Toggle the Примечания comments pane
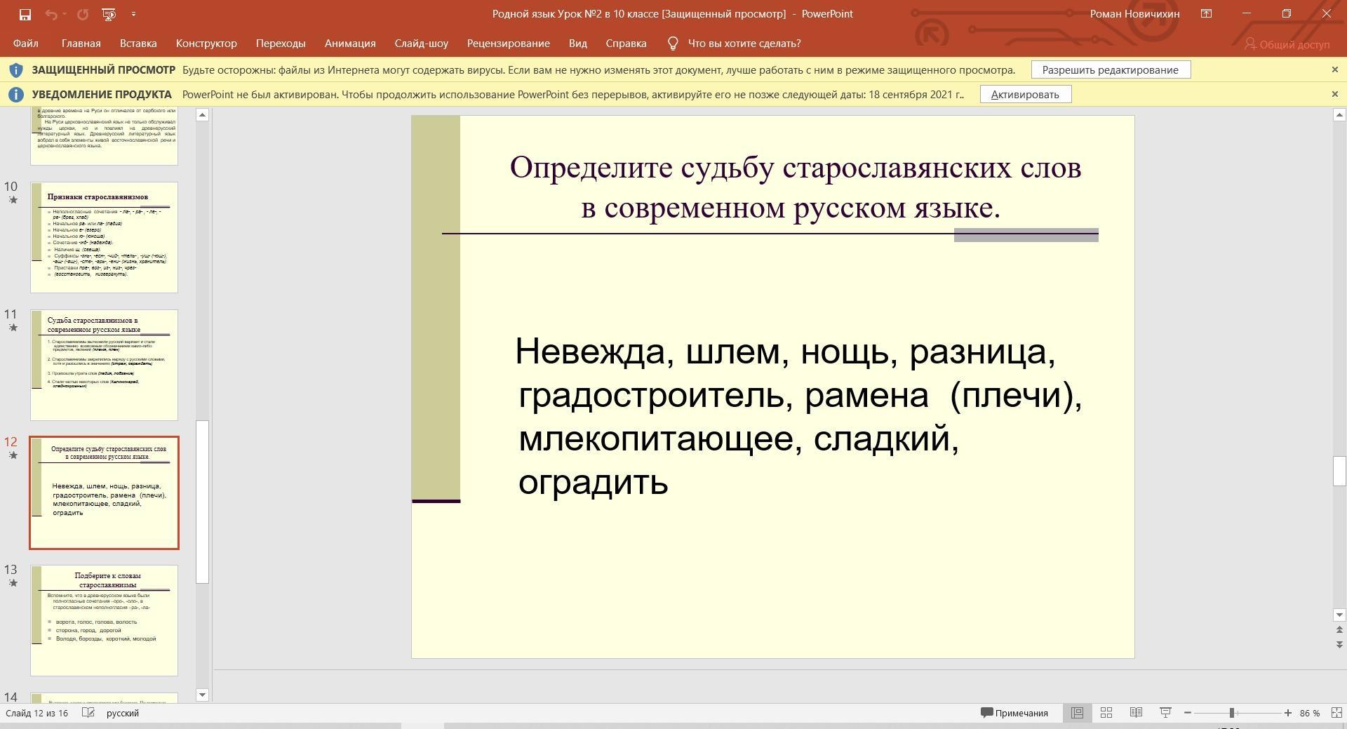This screenshot has height=729, width=1347. coord(1014,713)
